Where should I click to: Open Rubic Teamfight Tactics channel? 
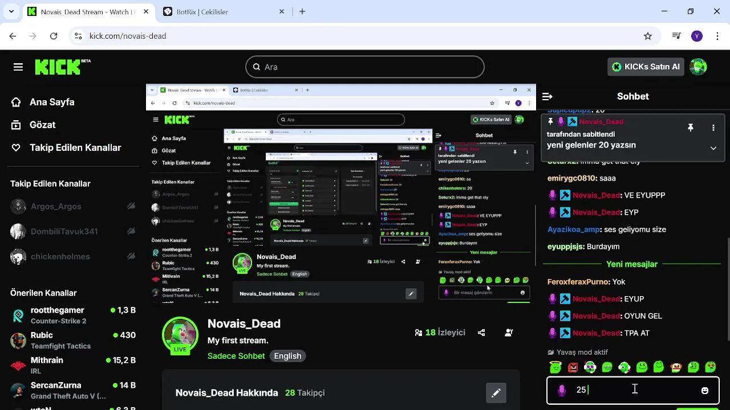tap(73, 341)
